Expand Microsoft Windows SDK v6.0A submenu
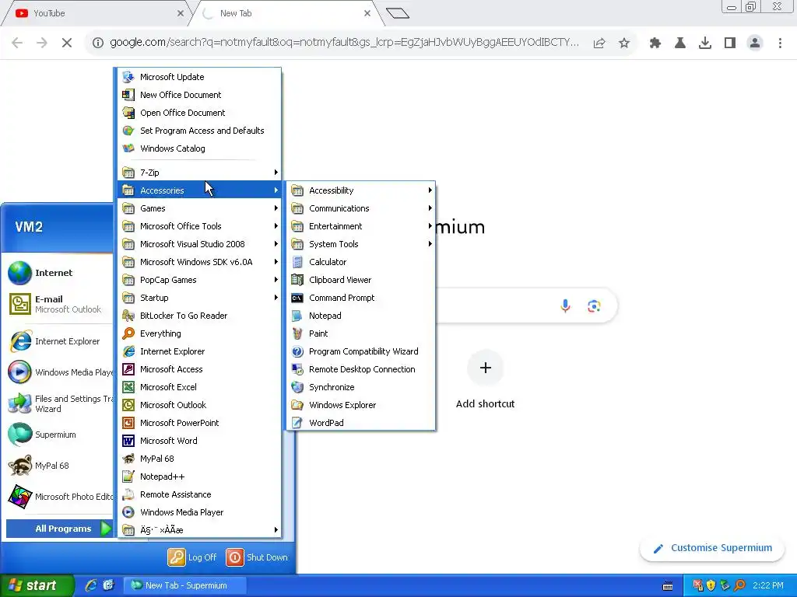This screenshot has width=797, height=597. tap(199, 262)
